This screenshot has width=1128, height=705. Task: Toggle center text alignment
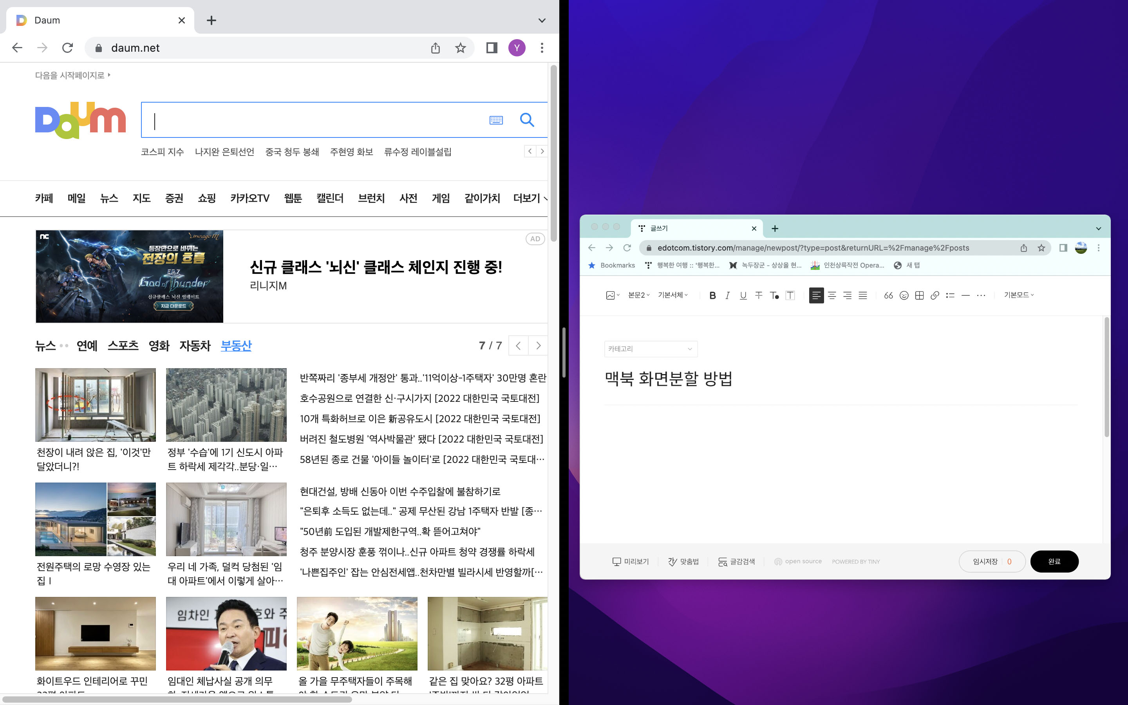click(832, 295)
